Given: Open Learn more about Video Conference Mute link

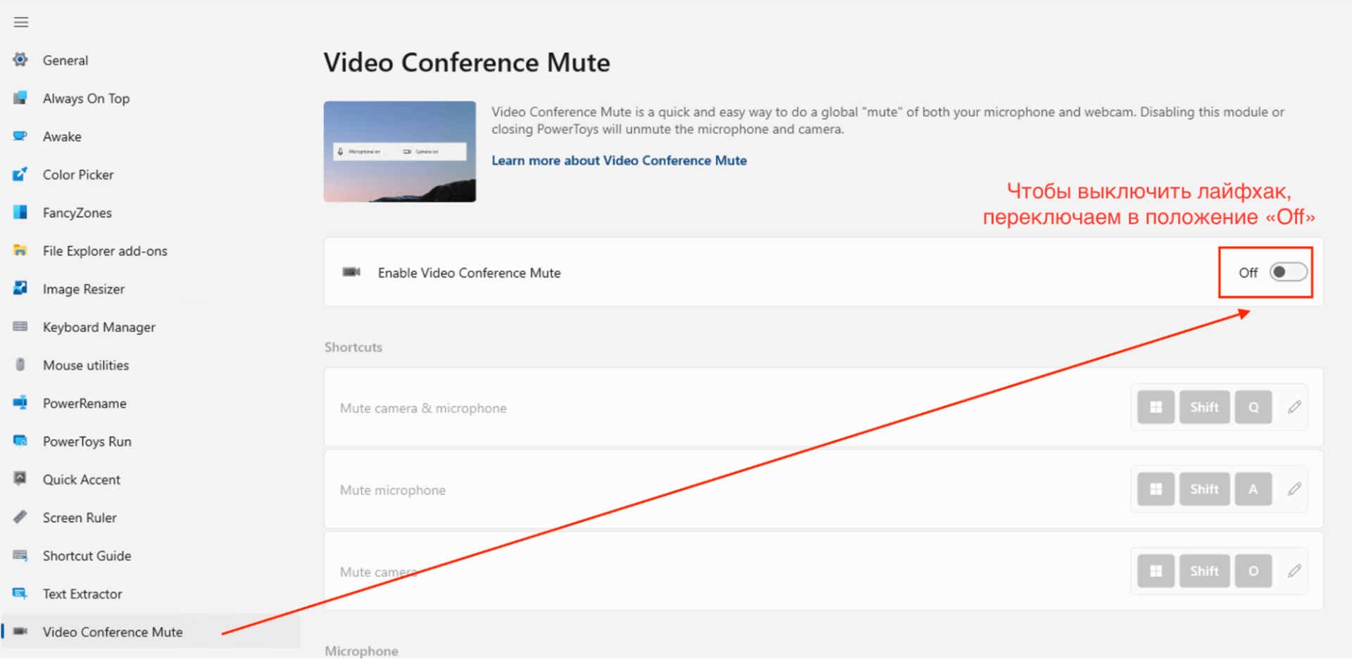Looking at the screenshot, I should pos(619,160).
